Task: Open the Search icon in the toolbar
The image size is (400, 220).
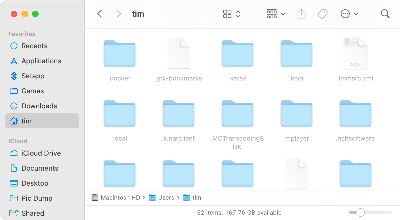Action: [x=385, y=13]
